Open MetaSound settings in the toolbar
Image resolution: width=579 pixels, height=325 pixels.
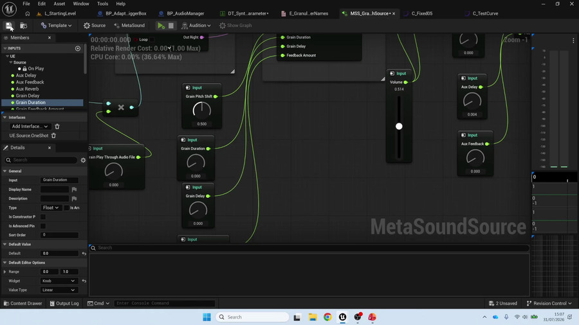click(129, 26)
